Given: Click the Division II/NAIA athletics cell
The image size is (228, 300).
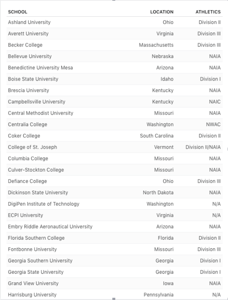Looking at the screenshot, I should point(203,147).
